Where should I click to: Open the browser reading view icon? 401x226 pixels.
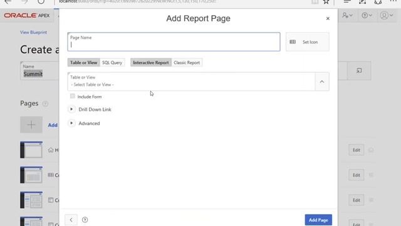[315, 2]
